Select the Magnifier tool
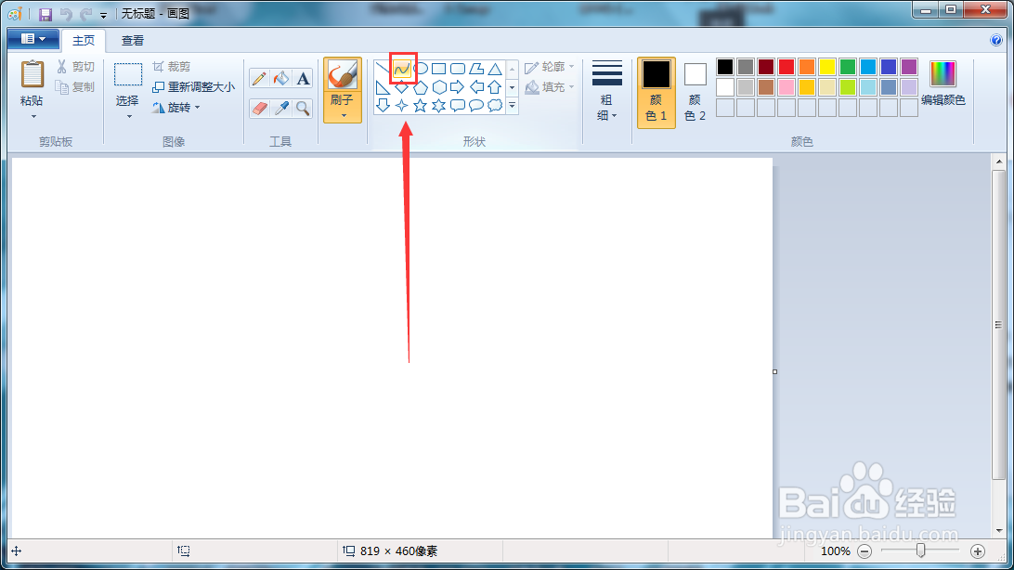1014x570 pixels. pos(303,108)
